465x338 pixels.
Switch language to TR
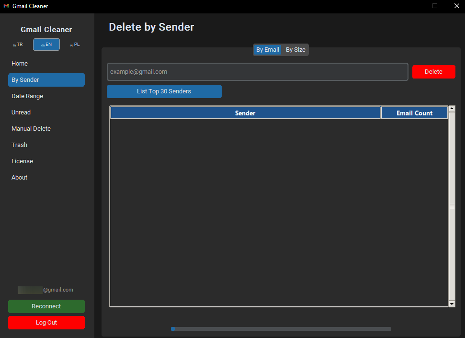tap(18, 45)
